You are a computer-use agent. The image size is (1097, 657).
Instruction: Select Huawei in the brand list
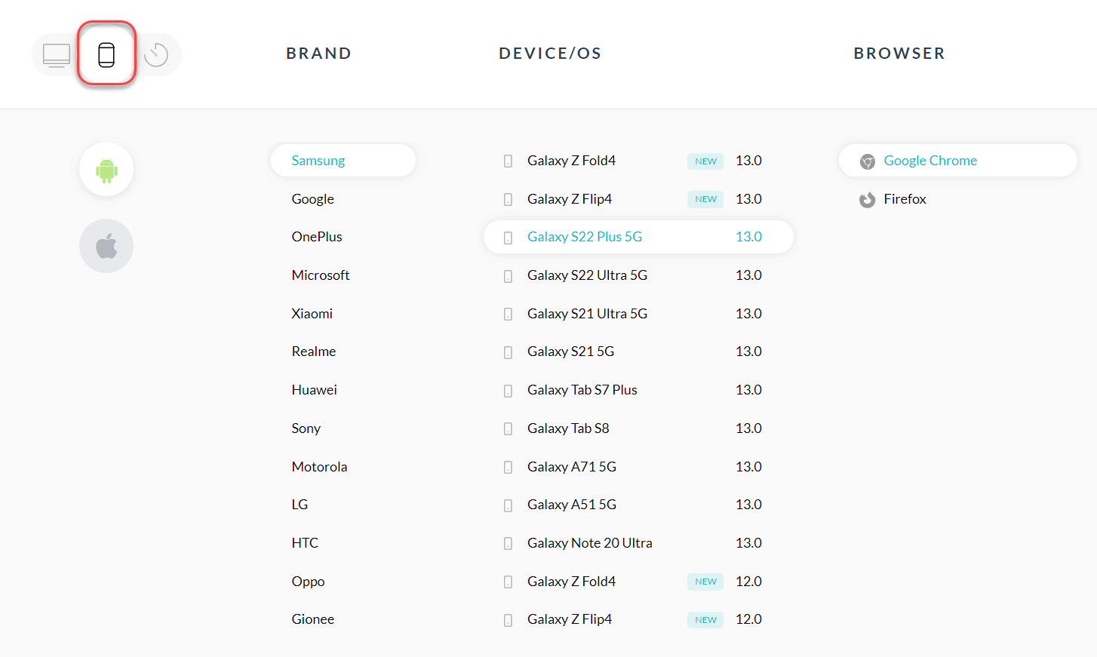coord(315,390)
